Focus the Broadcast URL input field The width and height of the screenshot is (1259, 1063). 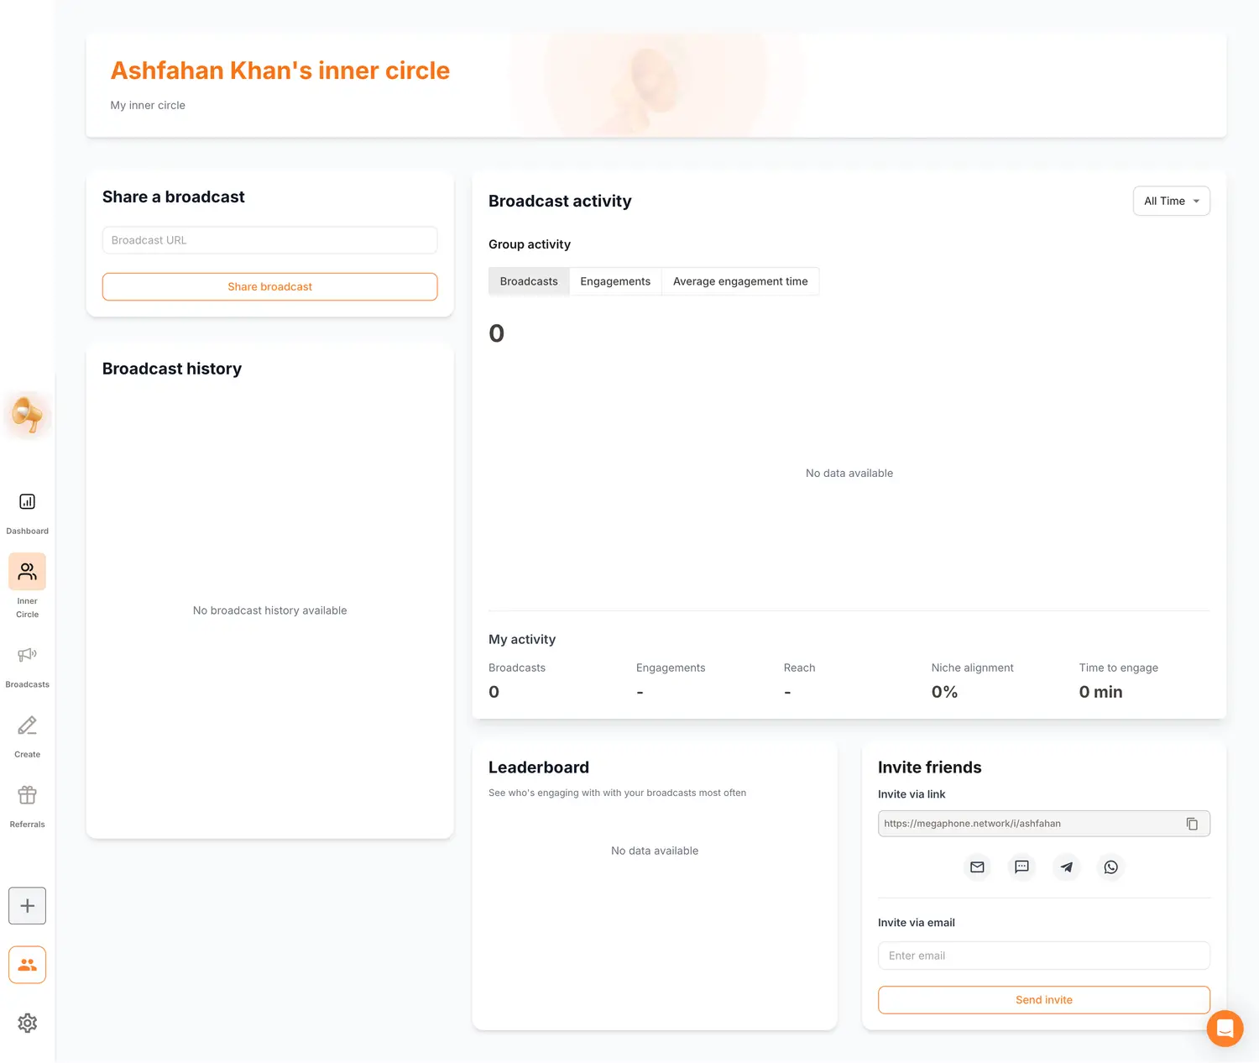269,240
